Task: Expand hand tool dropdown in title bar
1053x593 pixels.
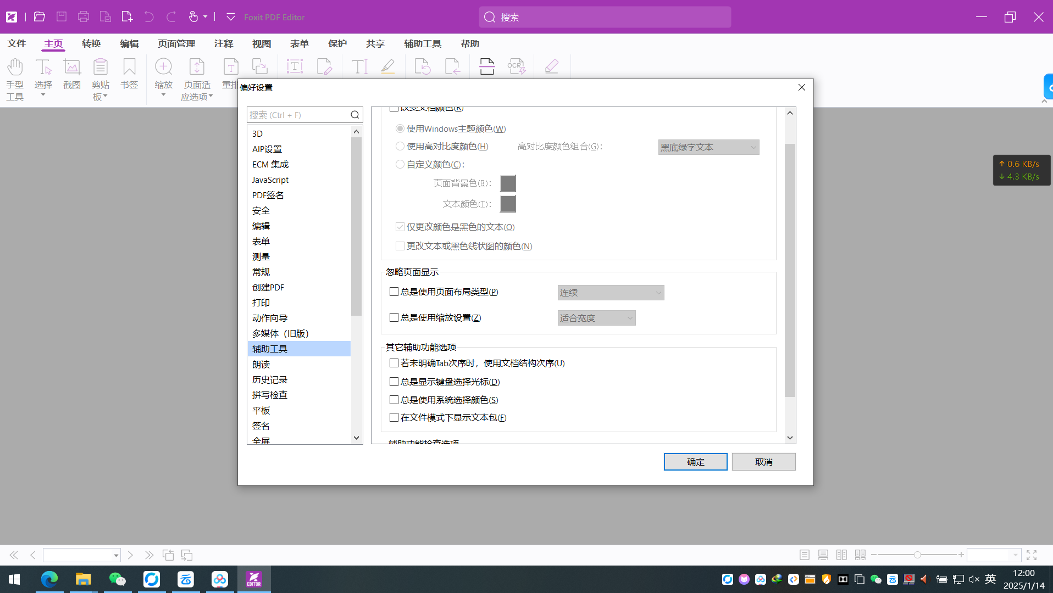Action: (205, 17)
